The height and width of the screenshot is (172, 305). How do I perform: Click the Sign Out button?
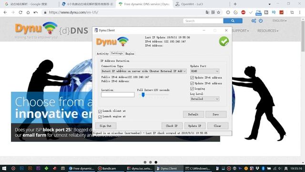[x=106, y=126]
